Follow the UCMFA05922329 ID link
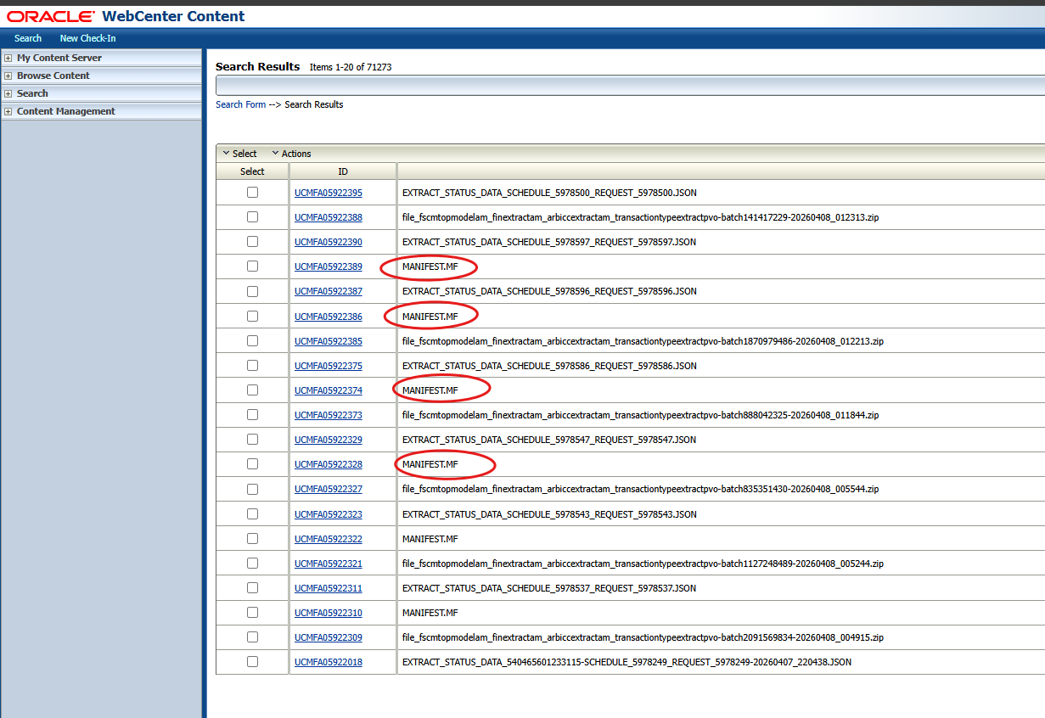The height and width of the screenshot is (718, 1045). [329, 440]
